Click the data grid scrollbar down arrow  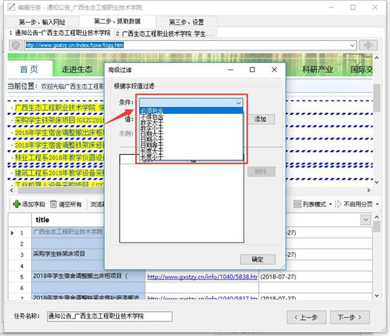pyautogui.click(x=376, y=295)
